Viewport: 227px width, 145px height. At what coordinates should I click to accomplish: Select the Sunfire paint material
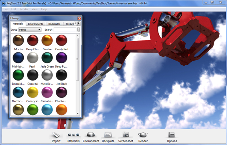tap(47, 40)
